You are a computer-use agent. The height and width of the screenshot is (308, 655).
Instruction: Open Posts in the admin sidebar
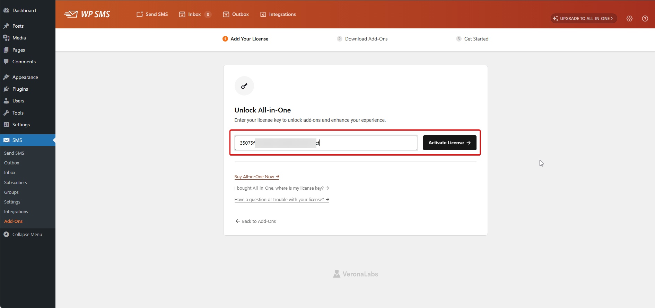[28, 26]
